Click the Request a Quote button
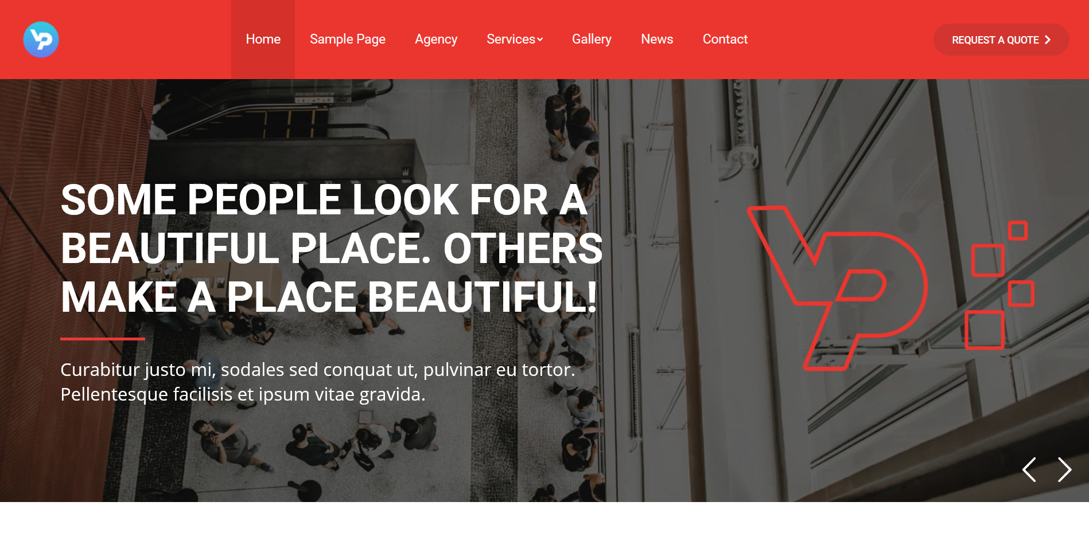Screen dimensions: 1089x537 1001,40
